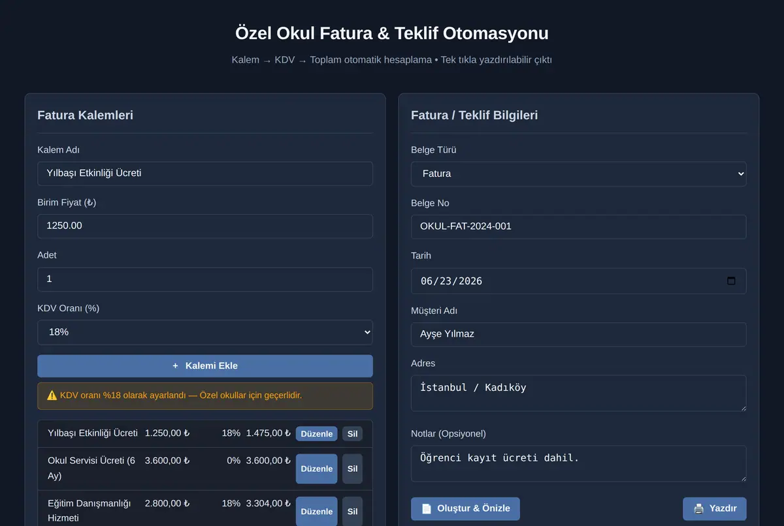This screenshot has height=526, width=784.
Task: Focus the Adet input field
Action: tap(205, 279)
